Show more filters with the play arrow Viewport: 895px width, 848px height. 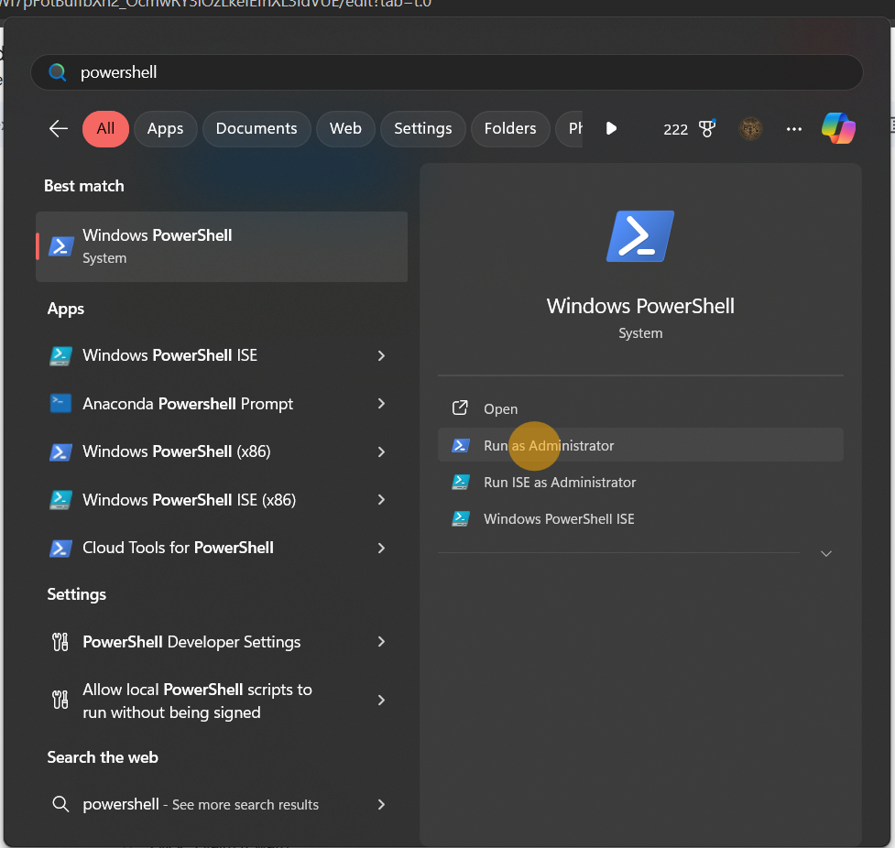[611, 128]
